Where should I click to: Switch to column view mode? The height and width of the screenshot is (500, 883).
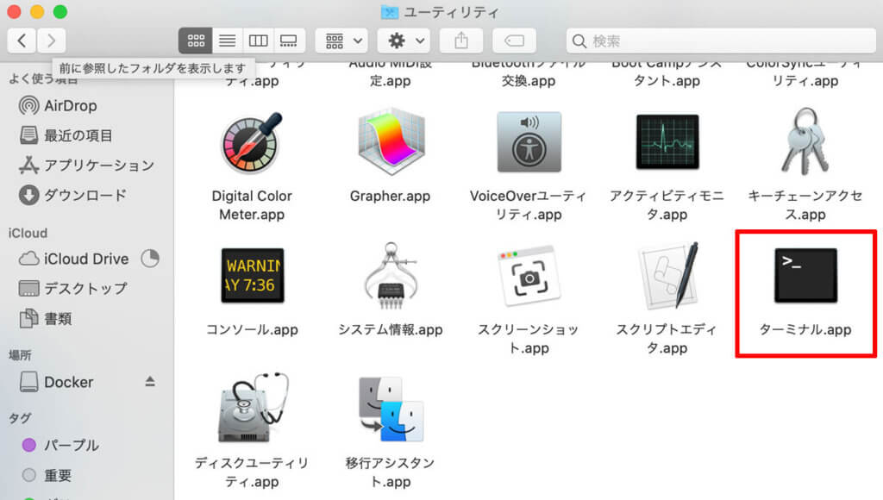(258, 41)
